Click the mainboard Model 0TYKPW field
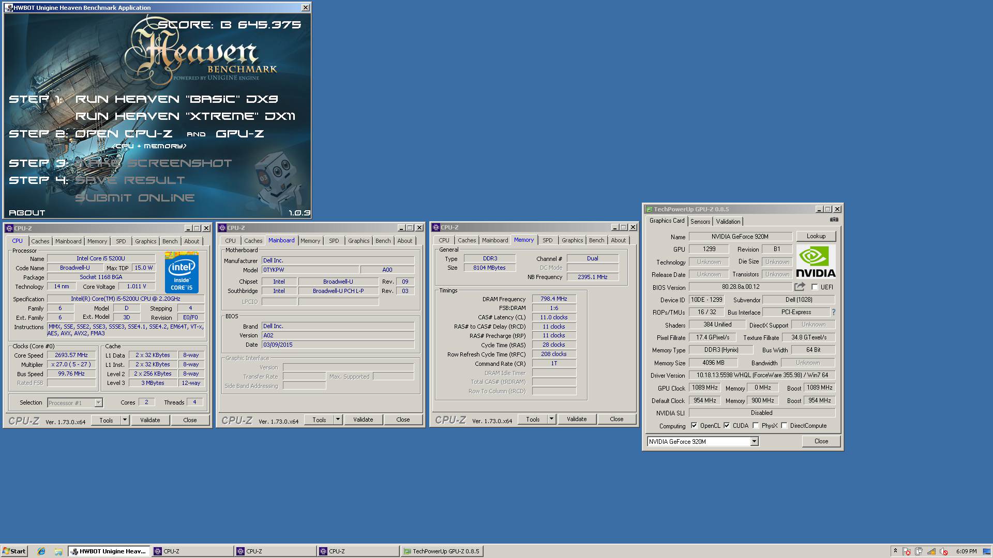The height and width of the screenshot is (558, 993). pyautogui.click(x=310, y=270)
